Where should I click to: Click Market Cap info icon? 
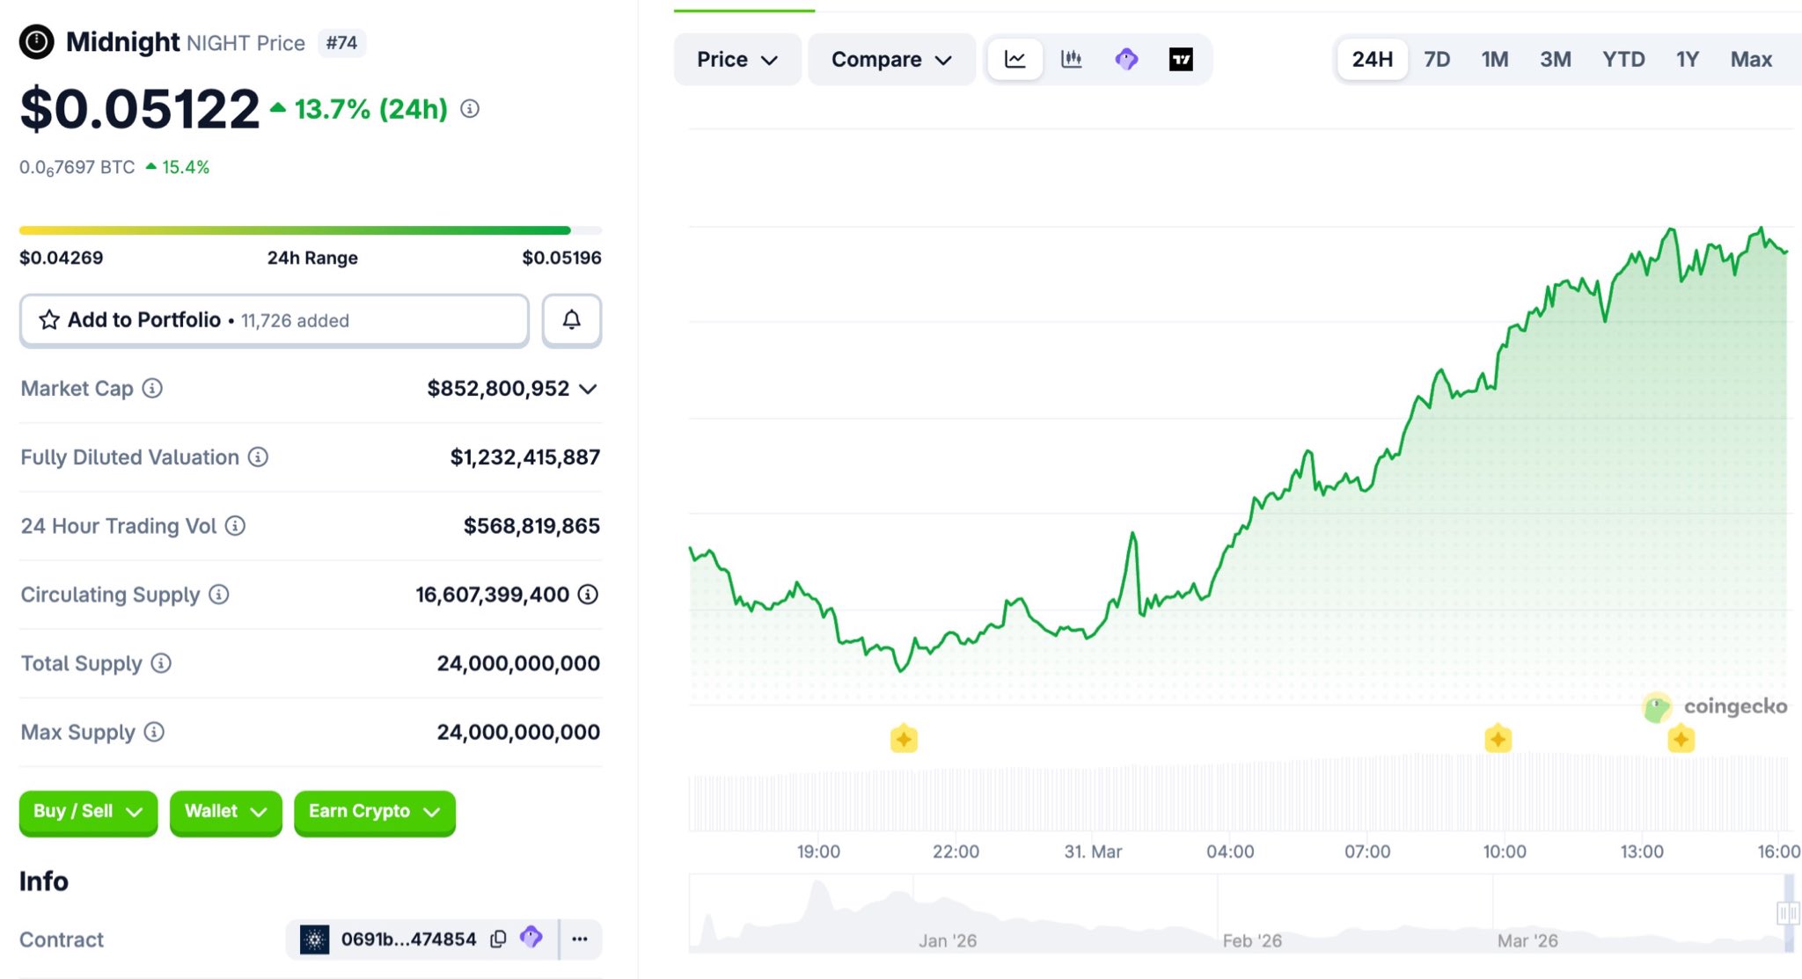point(152,388)
